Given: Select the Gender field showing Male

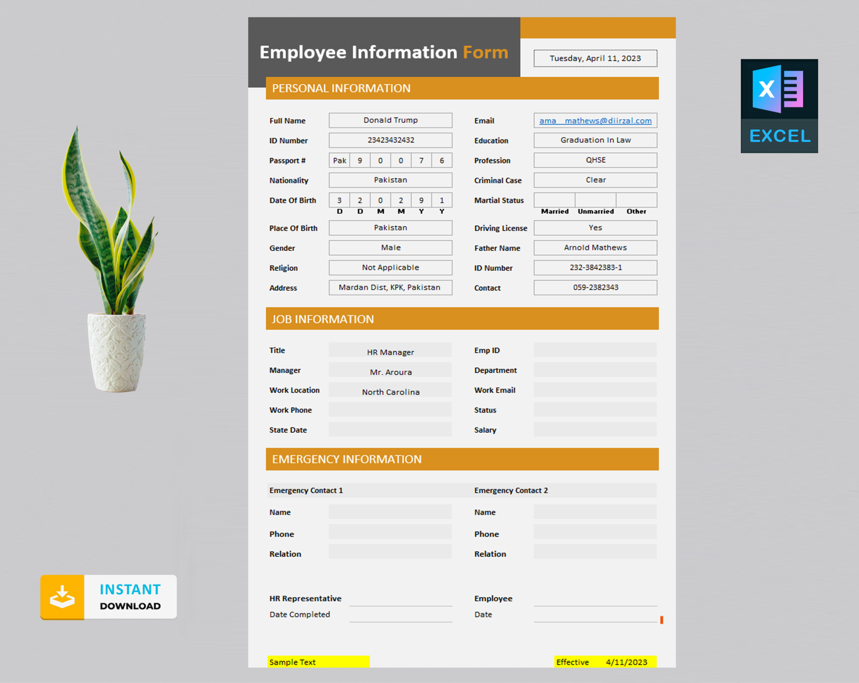Looking at the screenshot, I should pos(390,248).
